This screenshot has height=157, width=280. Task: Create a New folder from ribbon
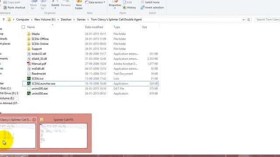[79, 5]
